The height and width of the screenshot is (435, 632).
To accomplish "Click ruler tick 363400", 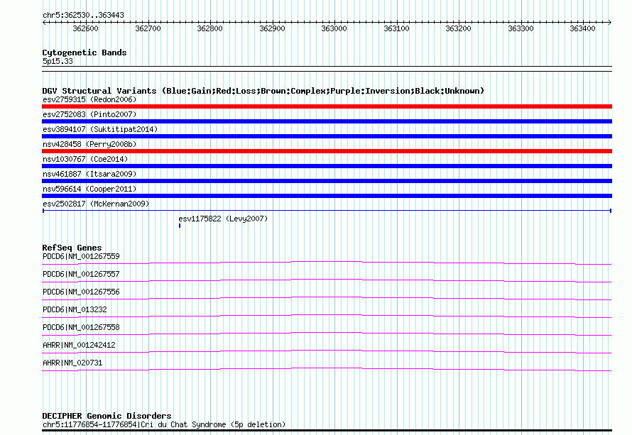I will point(582,28).
